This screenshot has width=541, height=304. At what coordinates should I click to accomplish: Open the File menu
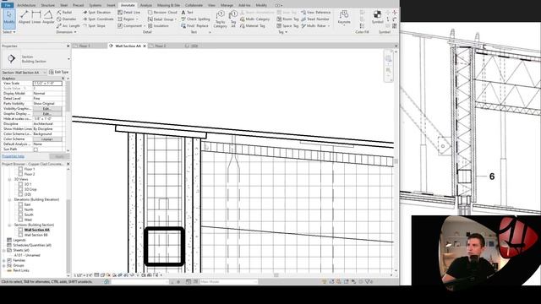[x=8, y=6]
